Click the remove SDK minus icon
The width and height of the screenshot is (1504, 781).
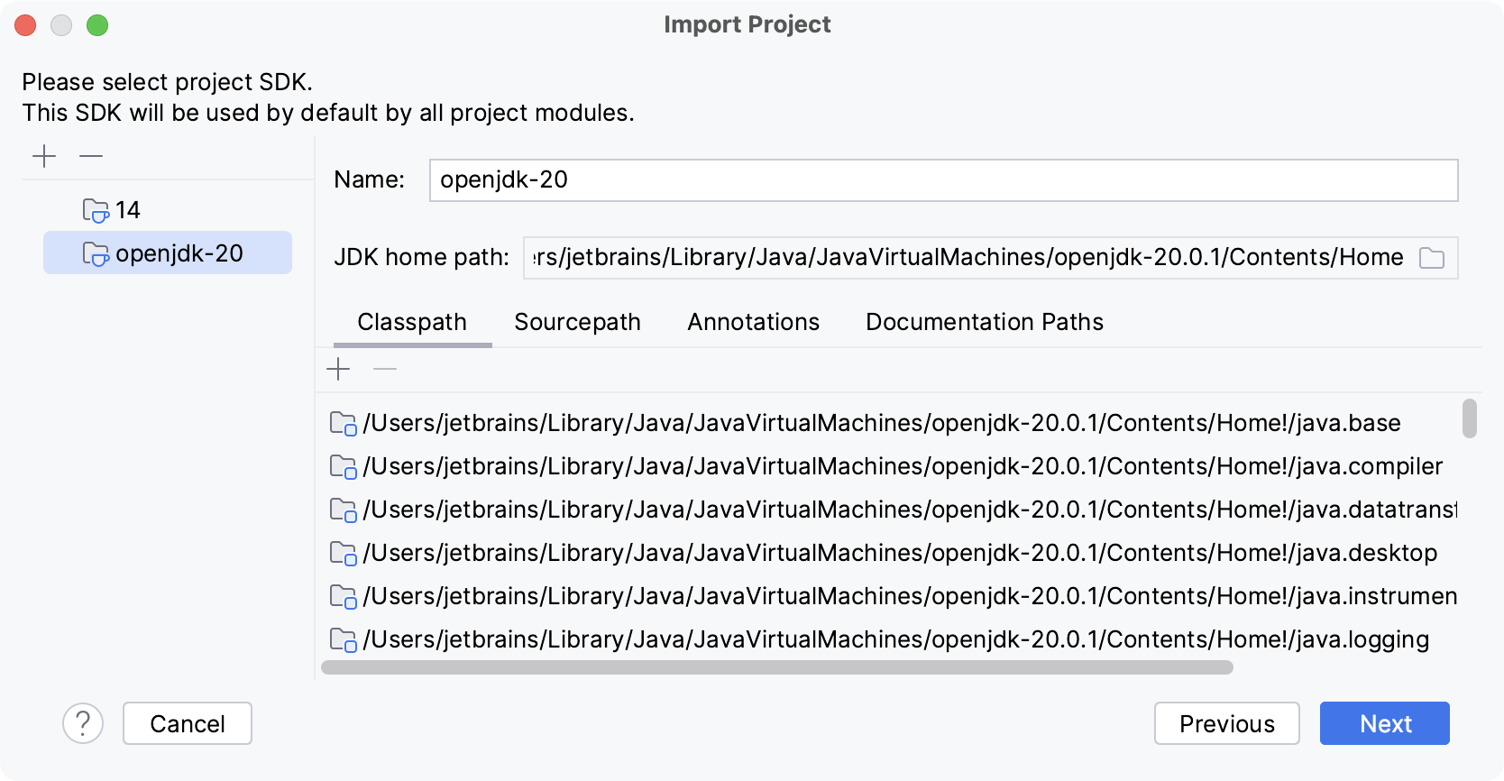(x=91, y=156)
